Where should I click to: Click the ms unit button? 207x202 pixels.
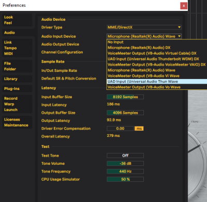[139, 129]
